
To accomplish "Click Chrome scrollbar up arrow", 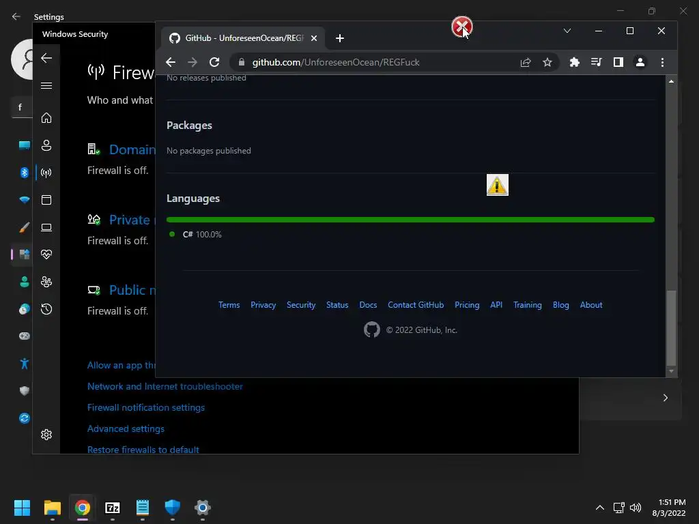I will tap(671, 82).
